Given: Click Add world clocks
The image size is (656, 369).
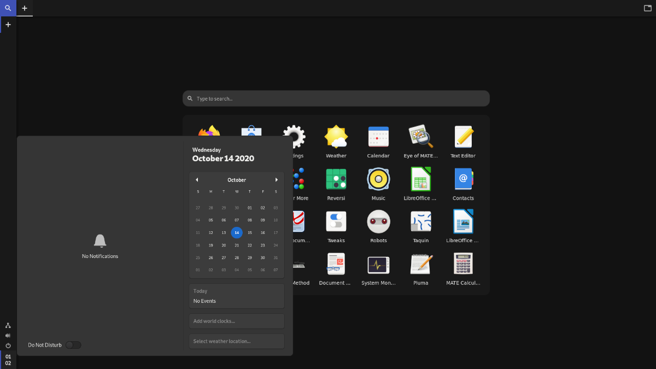Looking at the screenshot, I should pos(236,321).
